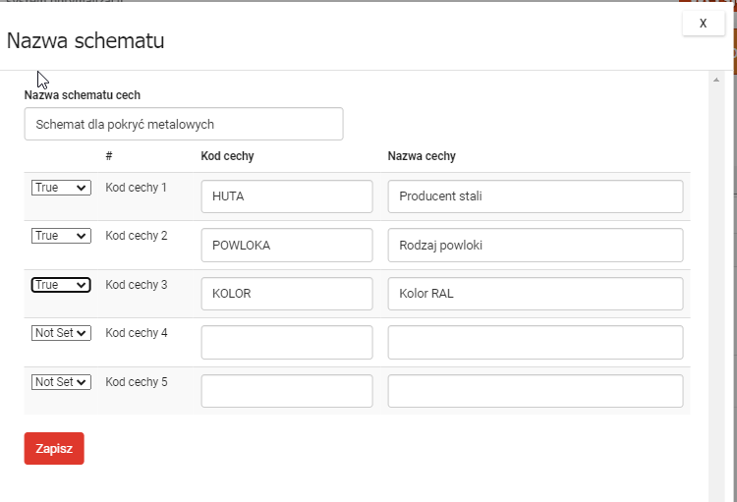Viewport: 737px width, 502px height.
Task: Select the 'Kolor RAL' name field
Action: pos(535,294)
